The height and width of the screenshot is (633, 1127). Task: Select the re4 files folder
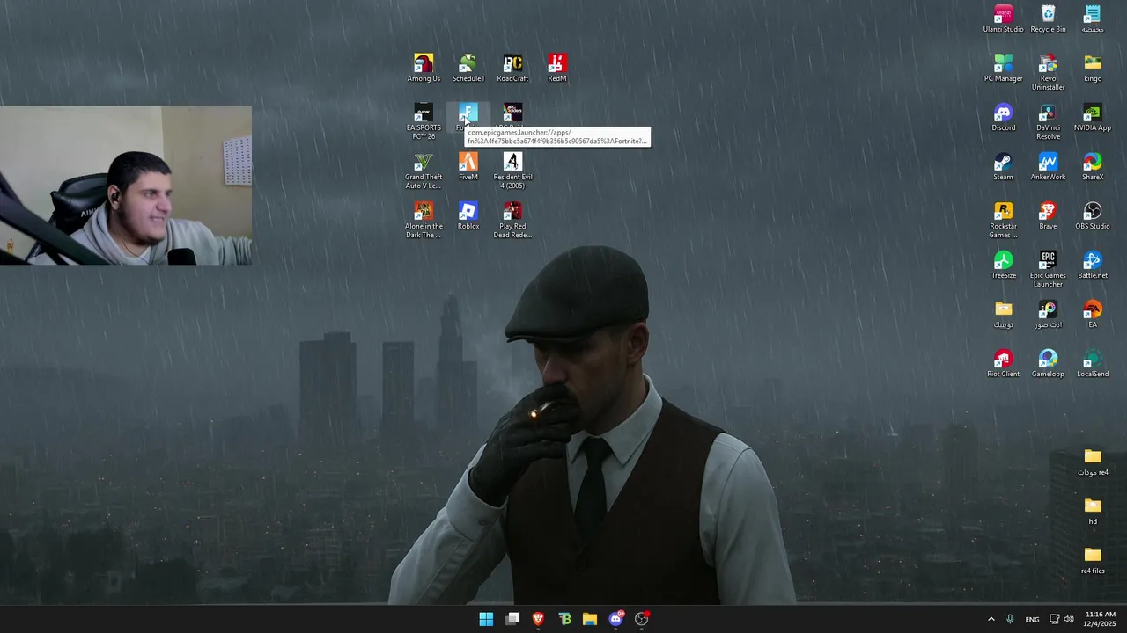[1093, 560]
